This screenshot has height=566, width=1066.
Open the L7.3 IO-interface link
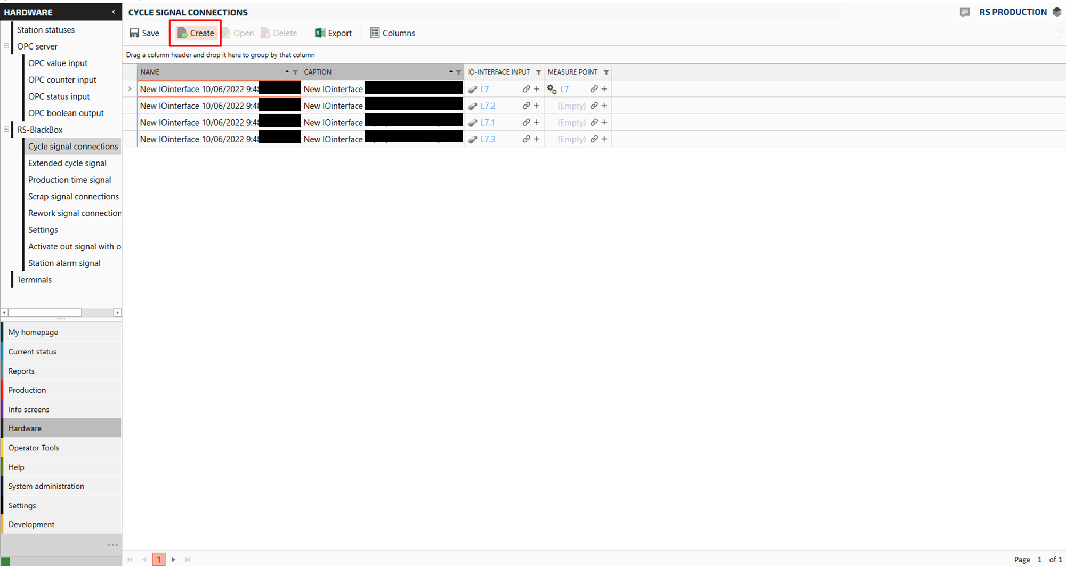tap(488, 139)
